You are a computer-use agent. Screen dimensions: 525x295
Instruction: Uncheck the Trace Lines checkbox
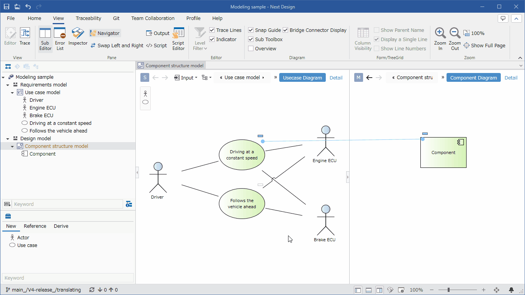(212, 30)
